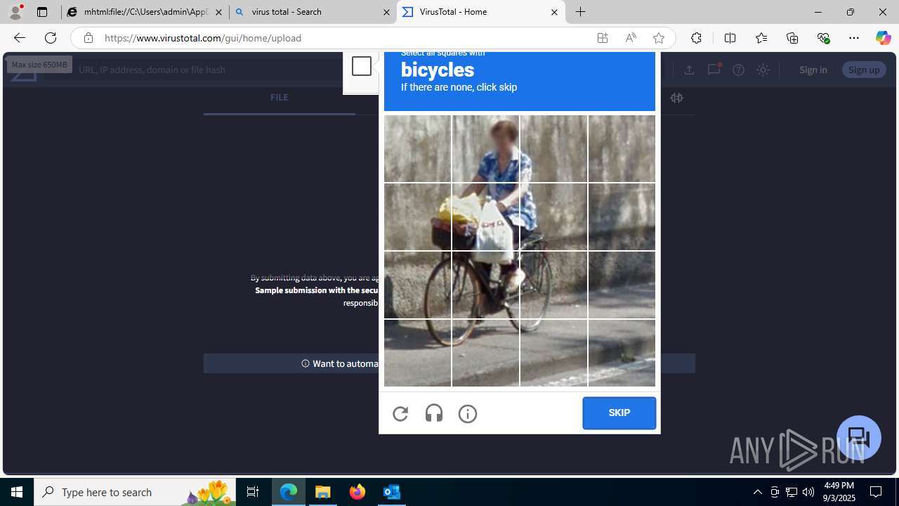Check the reCAPTCHA checkbox
This screenshot has height=506, width=899.
pyautogui.click(x=362, y=66)
